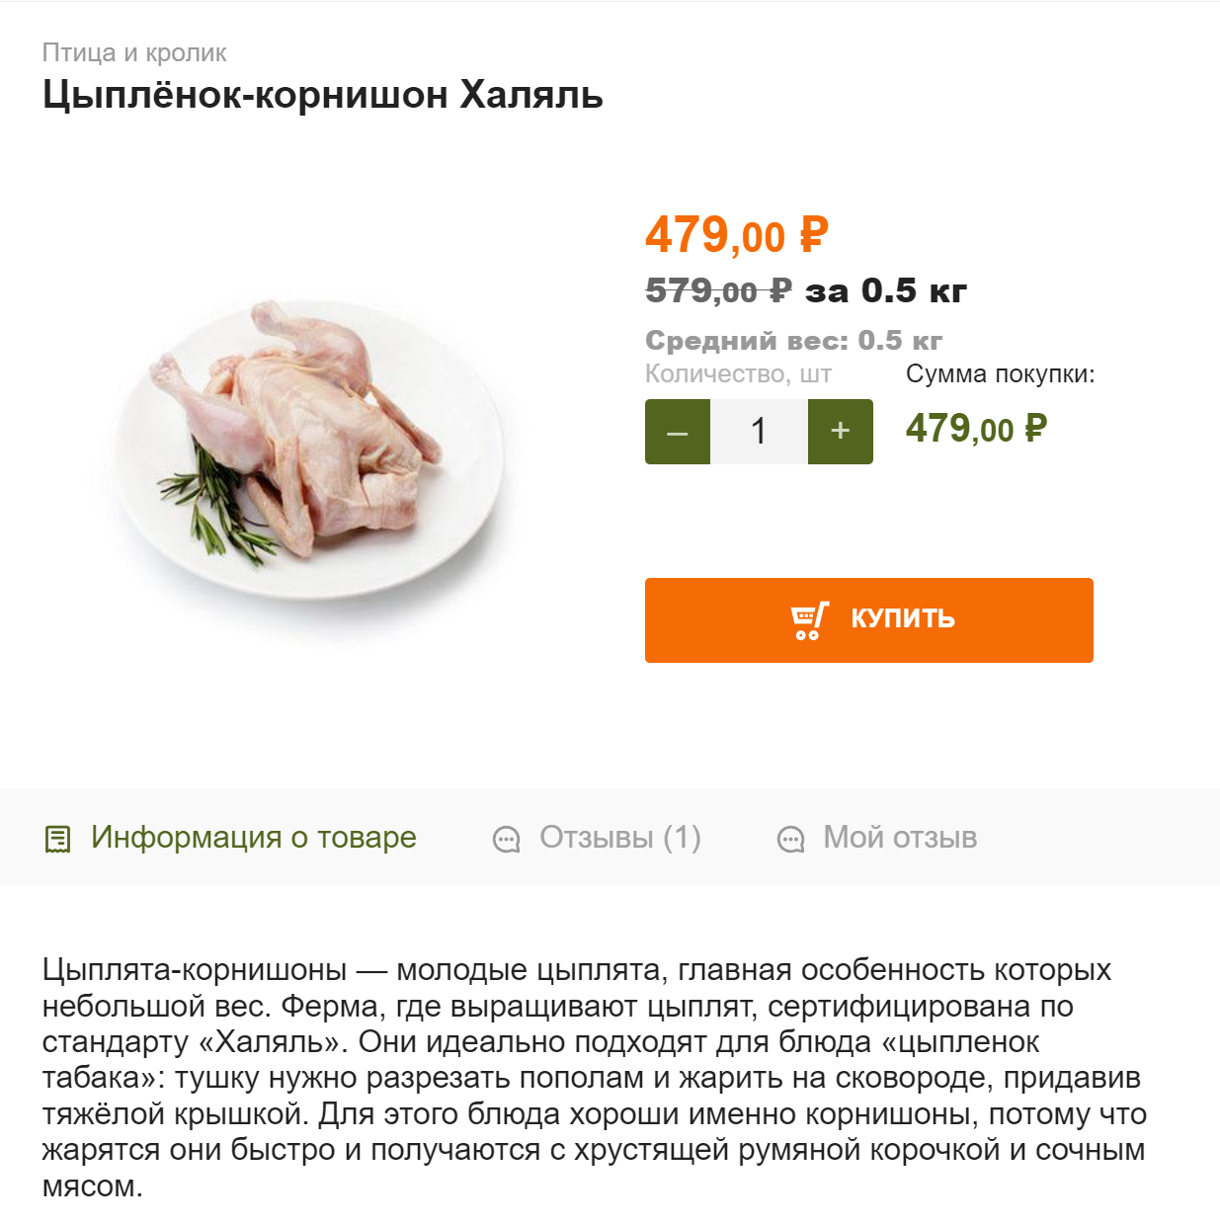This screenshot has width=1220, height=1226.
Task: Decrease quantity with the minus button
Action: (x=678, y=432)
